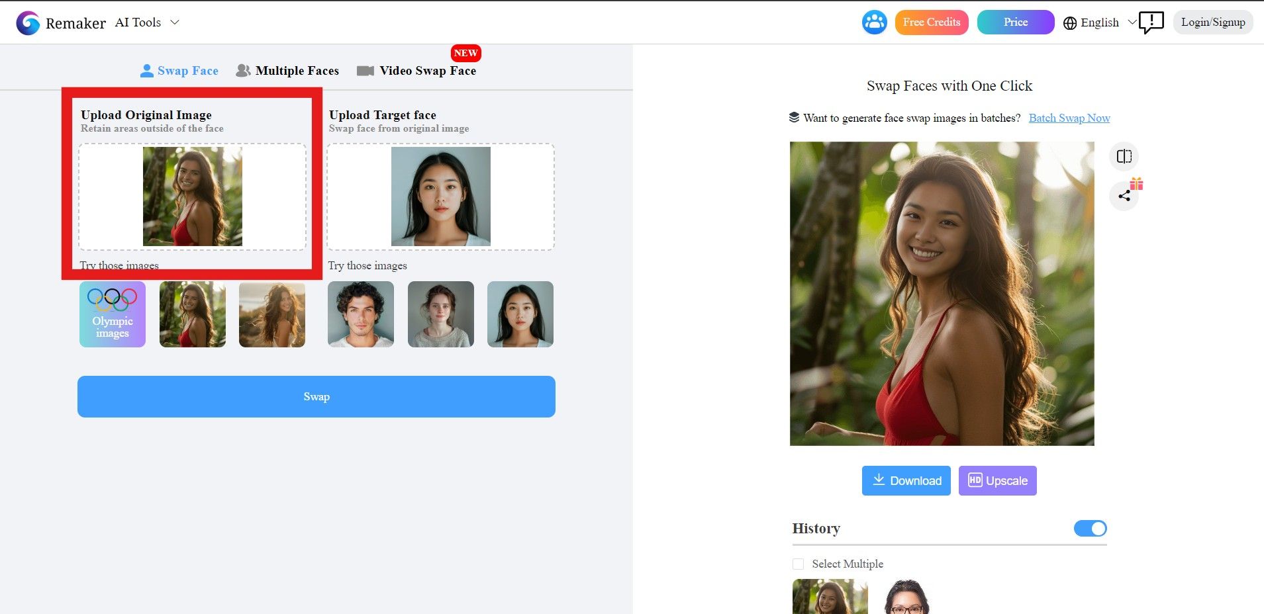Image resolution: width=1264 pixels, height=614 pixels.
Task: Click the share icon beside the result
Action: (1124, 196)
